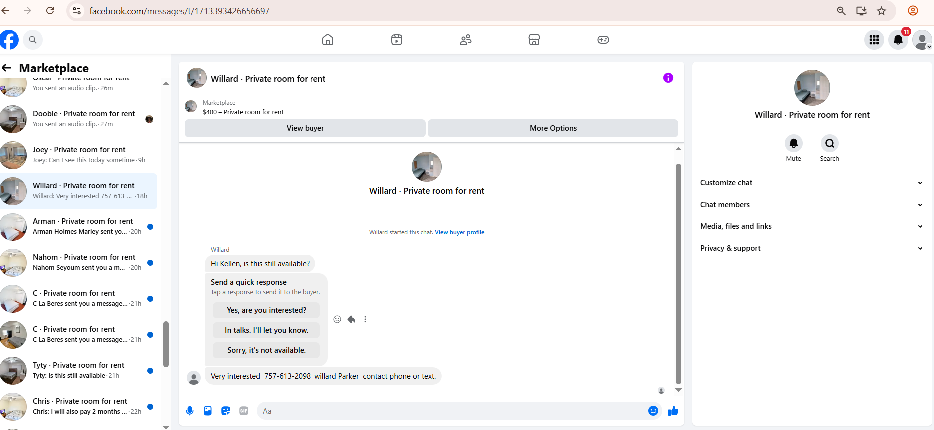Open the Video tab

[x=397, y=40]
